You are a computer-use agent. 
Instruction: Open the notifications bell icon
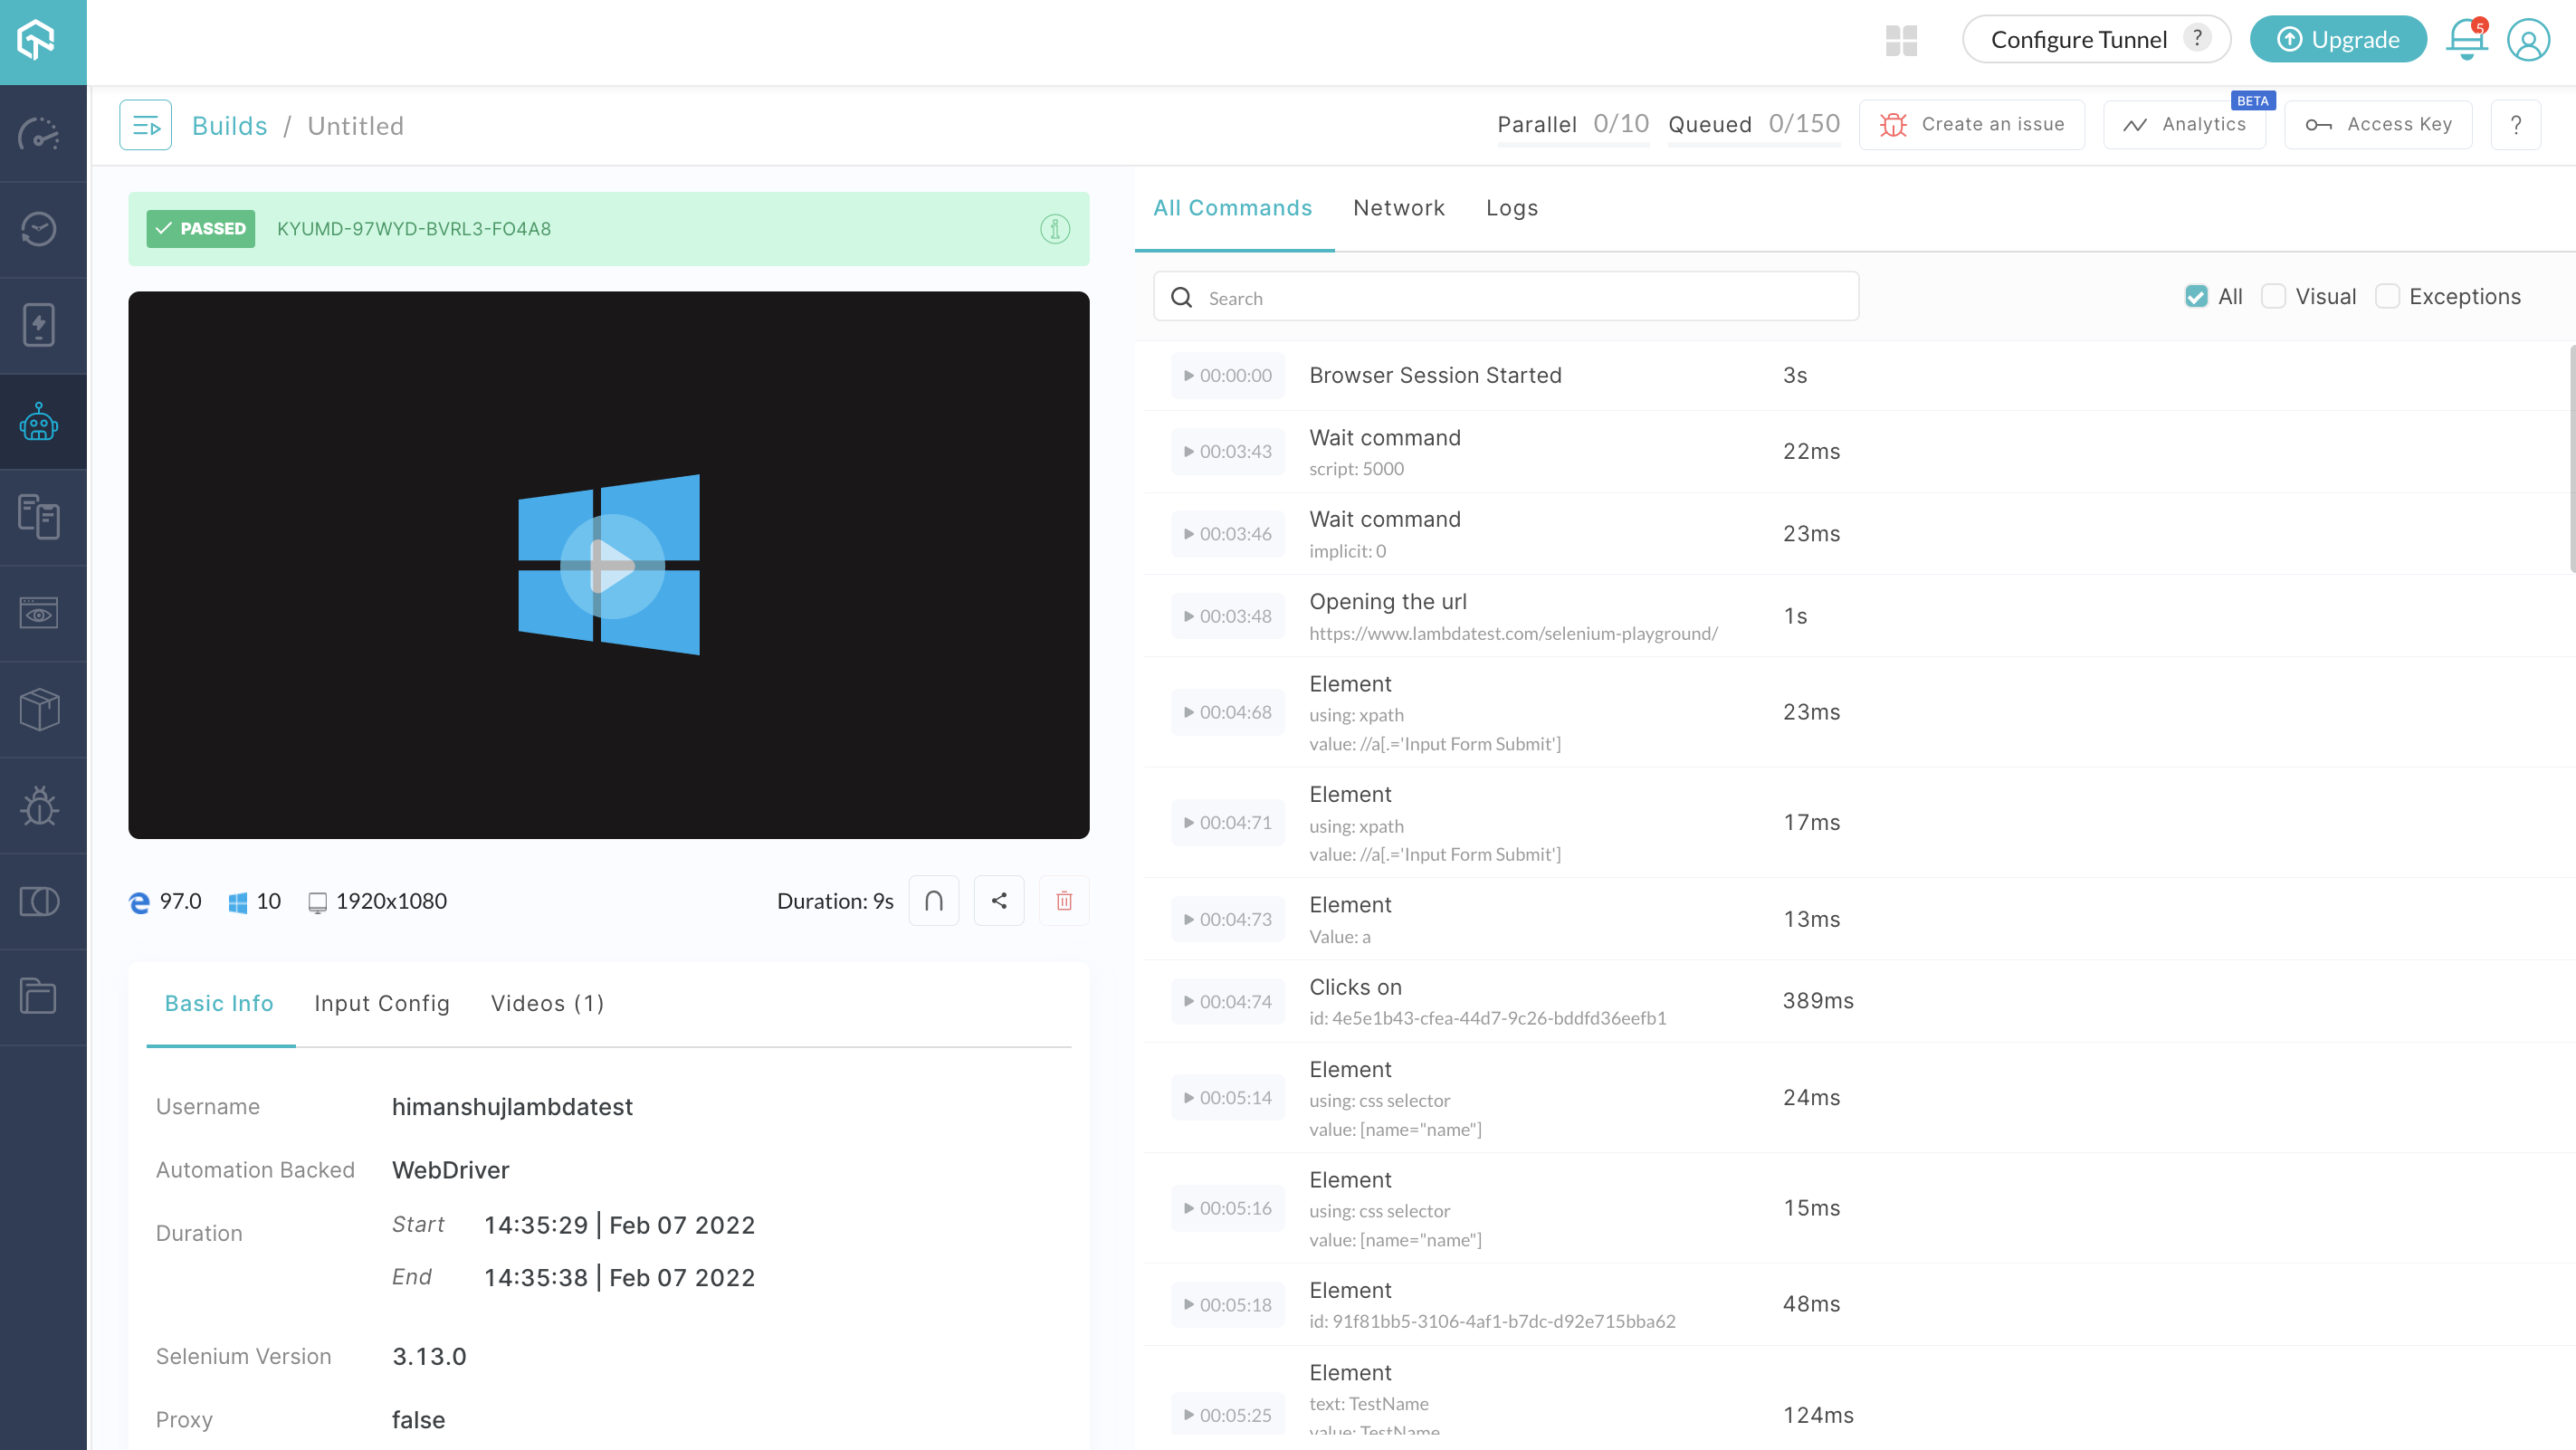point(2466,40)
